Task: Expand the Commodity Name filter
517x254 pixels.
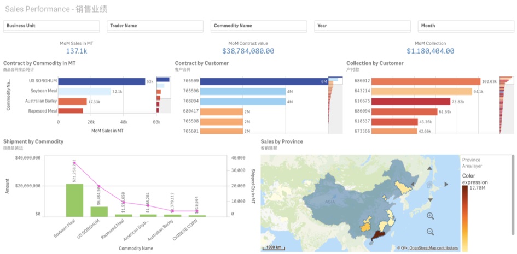Action: click(x=258, y=26)
